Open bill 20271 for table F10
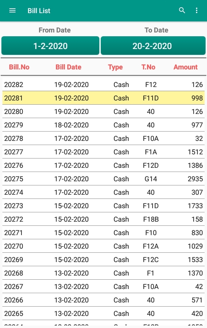This screenshot has width=207, height=328. [x=103, y=233]
